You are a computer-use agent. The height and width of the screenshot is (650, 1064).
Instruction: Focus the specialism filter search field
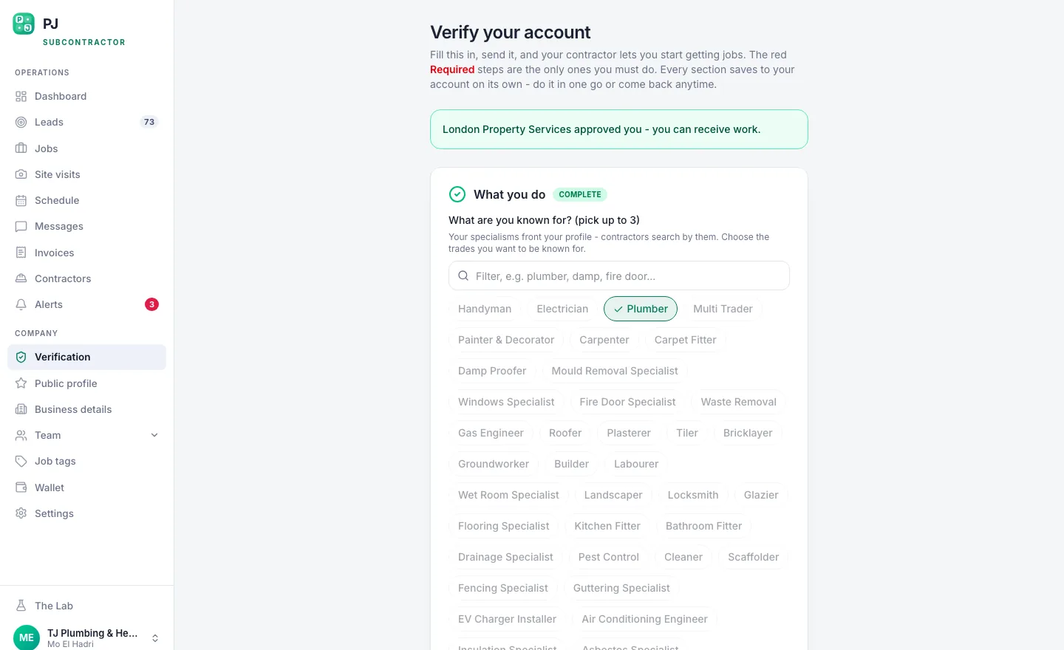point(619,276)
